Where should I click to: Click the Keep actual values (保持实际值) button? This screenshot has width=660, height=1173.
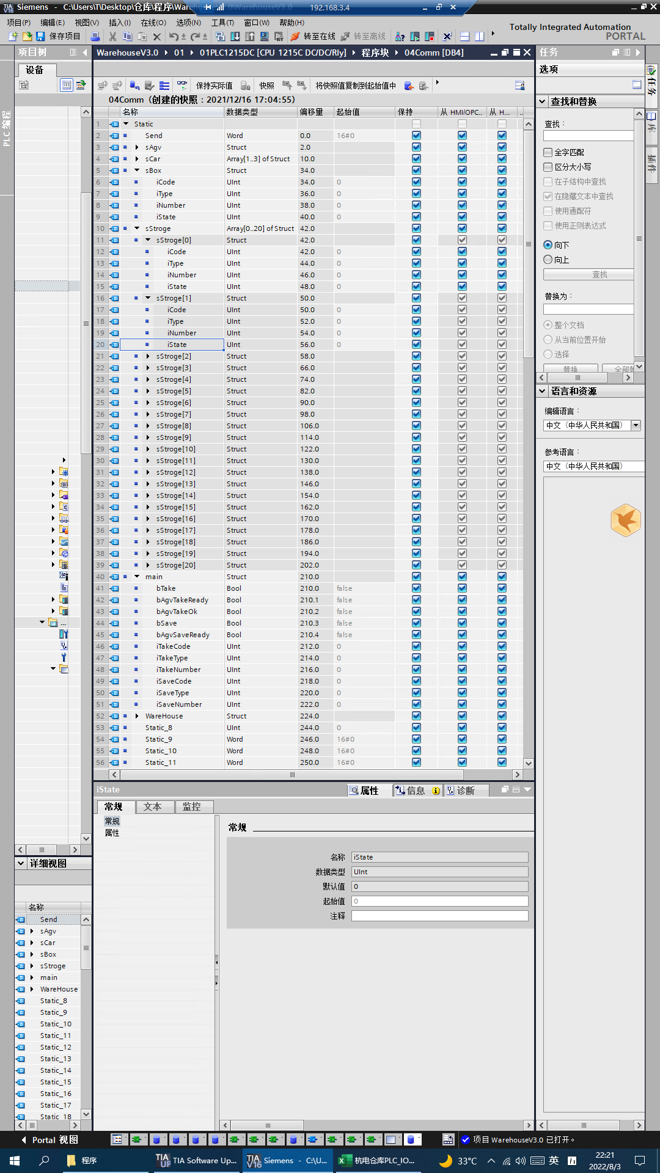point(214,86)
